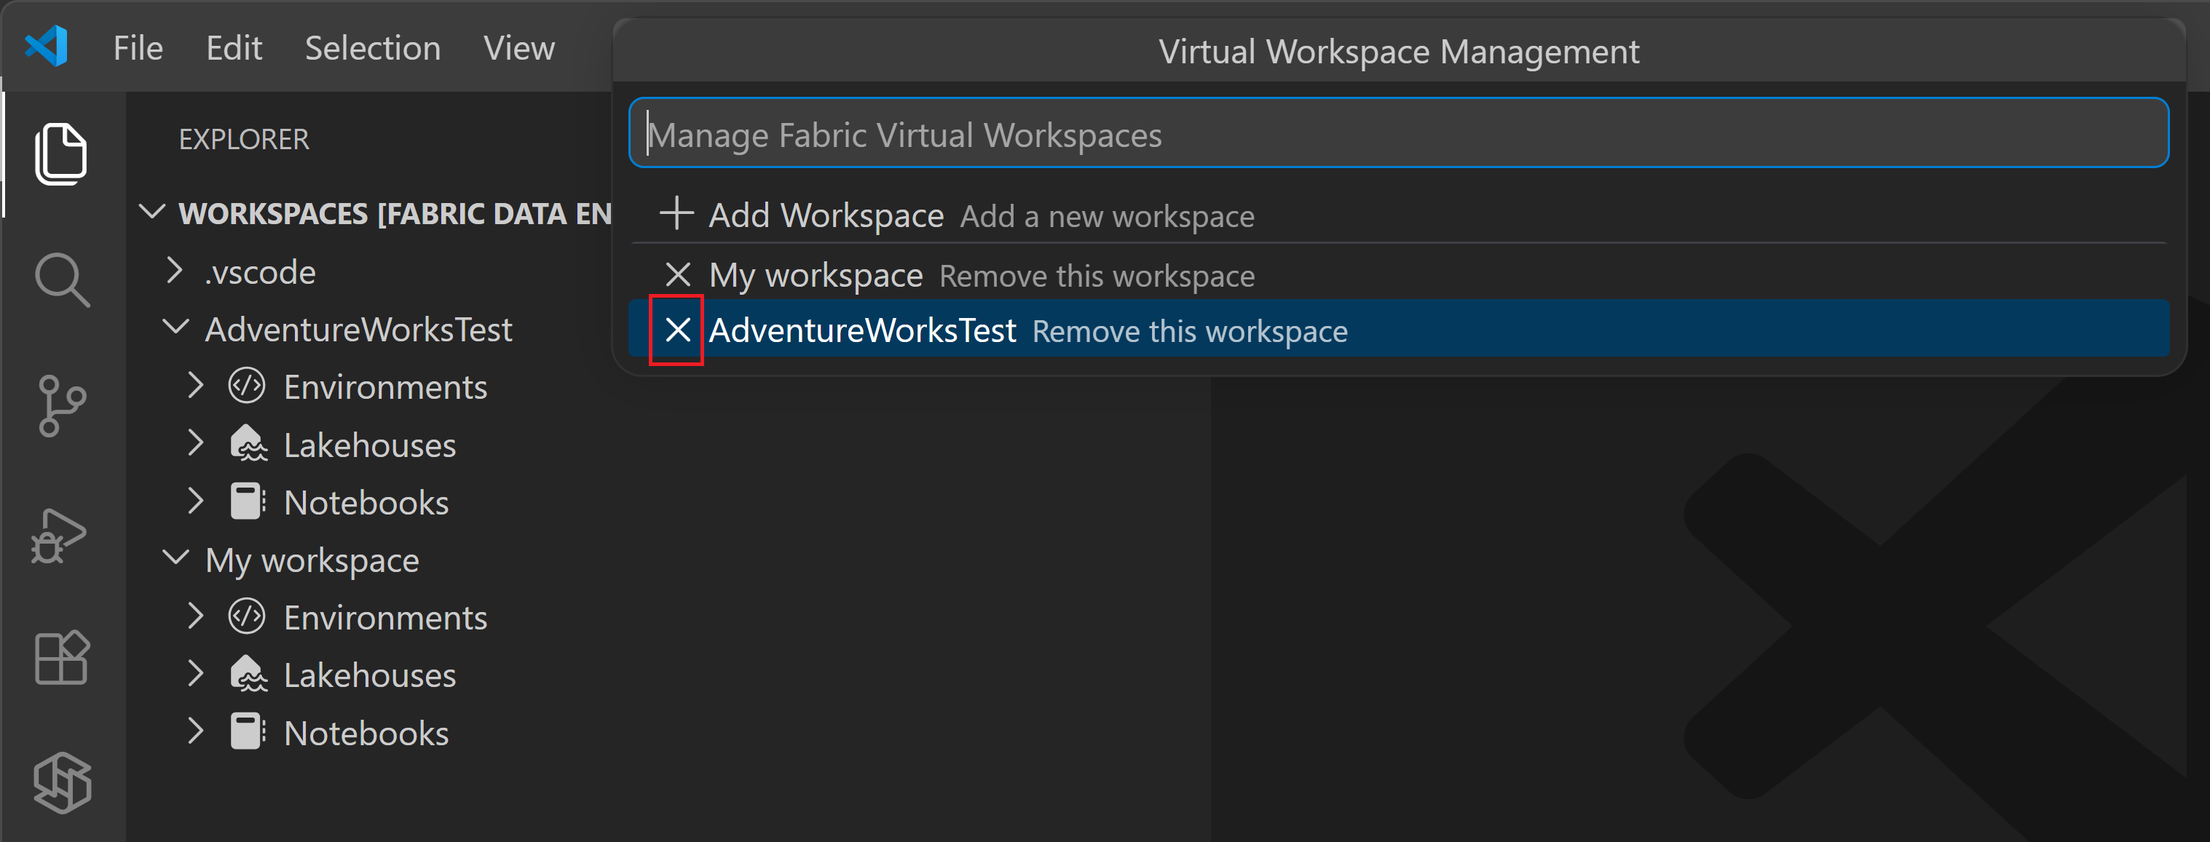
Task: Open the Explorer view in activity bar
Action: pyautogui.click(x=60, y=154)
